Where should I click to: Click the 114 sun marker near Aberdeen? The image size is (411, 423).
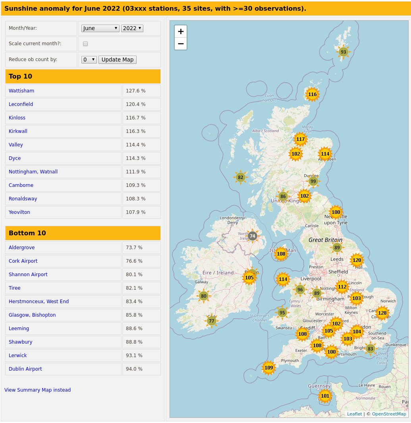coord(325,154)
